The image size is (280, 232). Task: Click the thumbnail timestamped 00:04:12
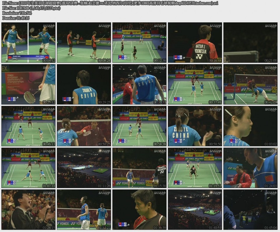[x=28, y=43]
